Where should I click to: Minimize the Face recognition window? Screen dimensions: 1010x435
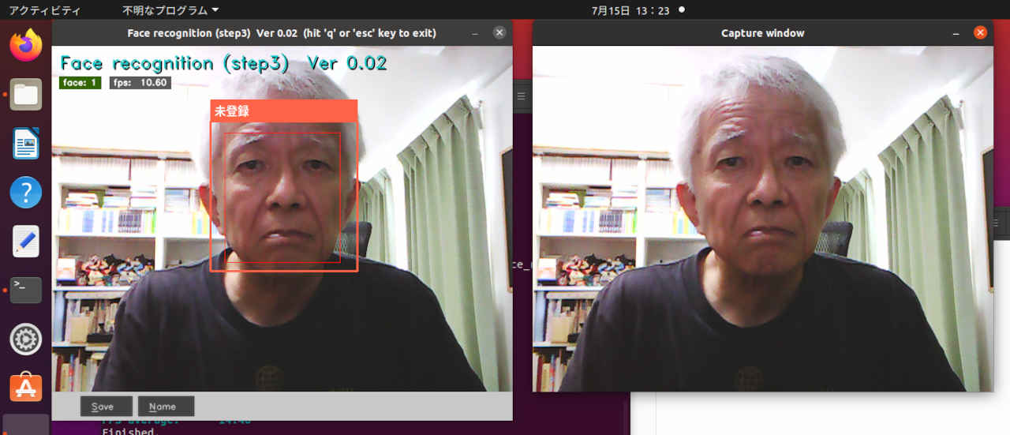475,33
